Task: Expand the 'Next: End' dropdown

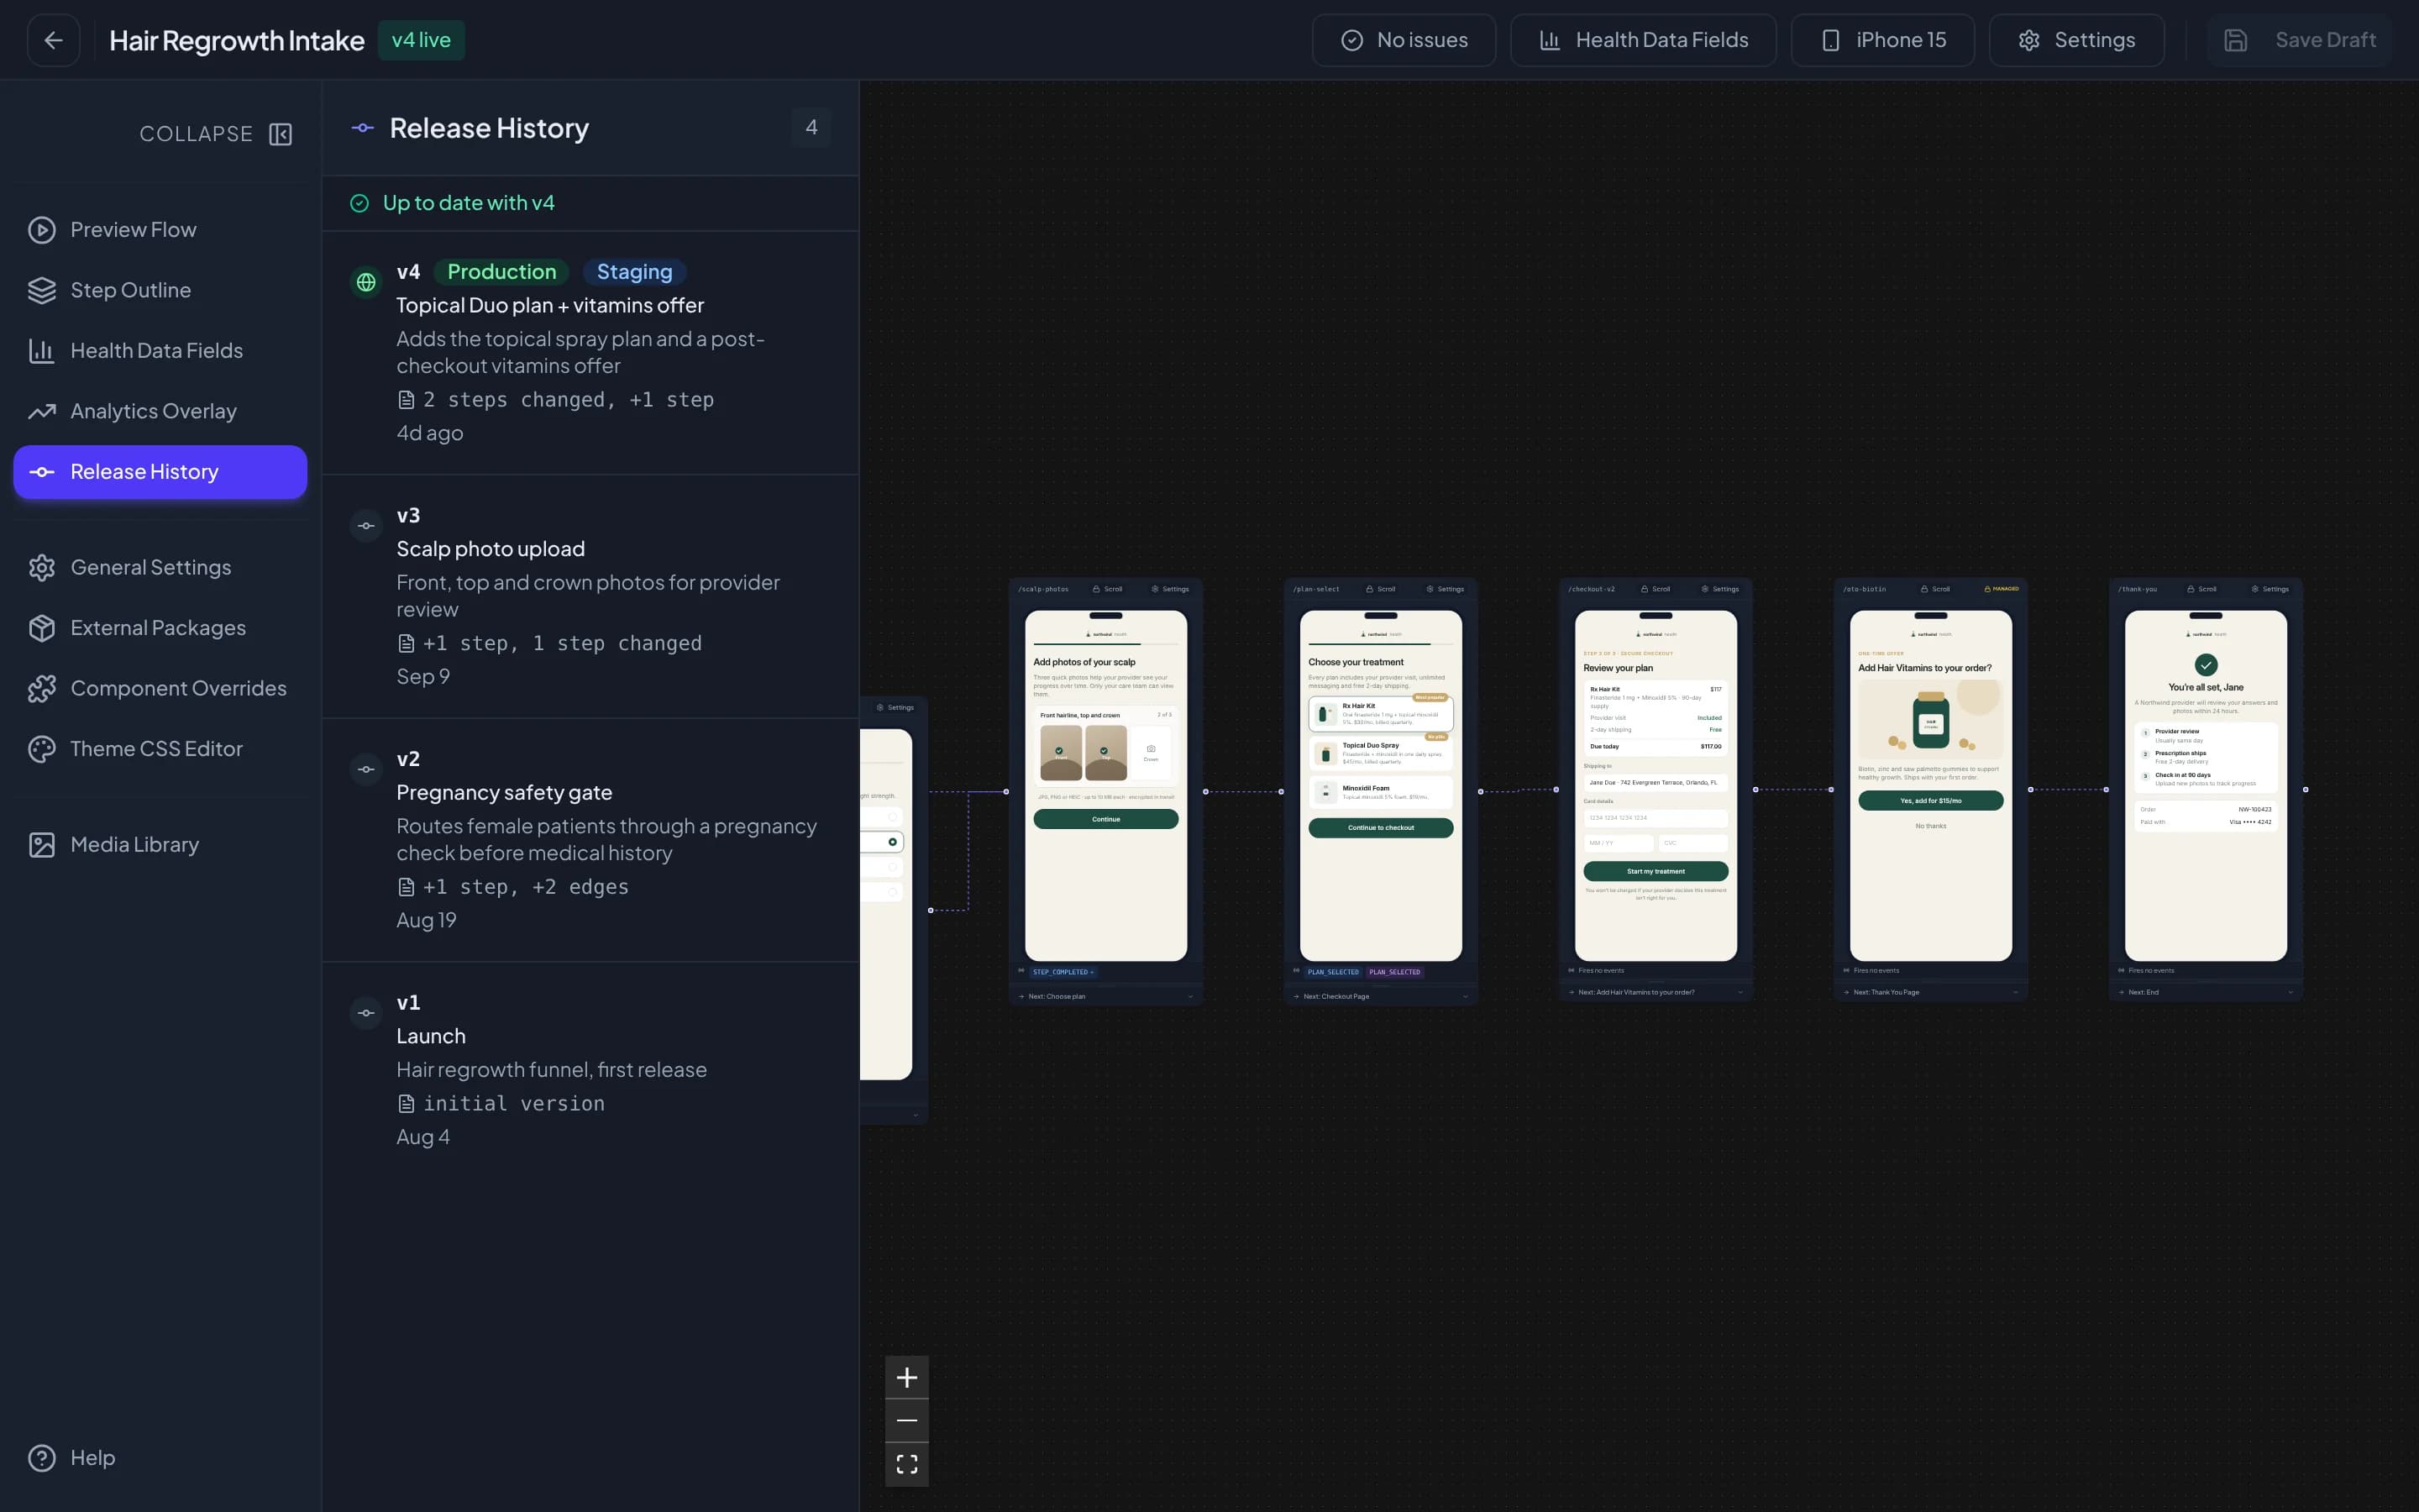Action: [2205, 992]
